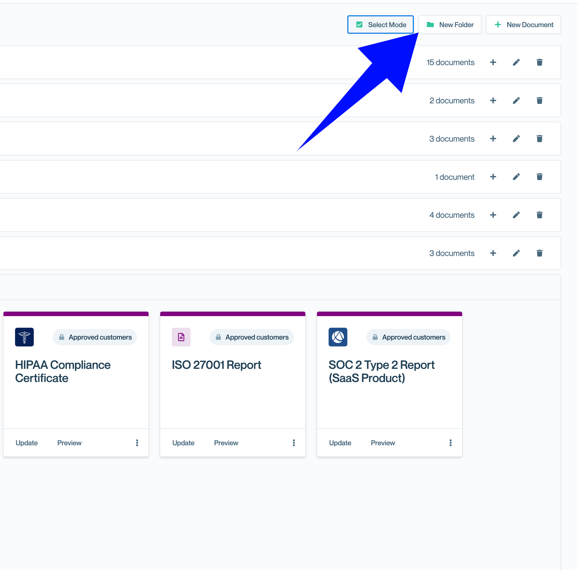
Task: Open HIPAA Compliance Certificate options menu
Action: tap(137, 443)
